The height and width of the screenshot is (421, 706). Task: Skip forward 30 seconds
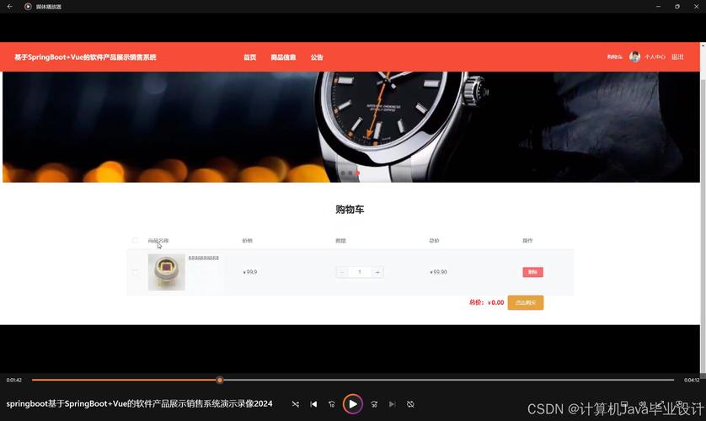(x=374, y=404)
